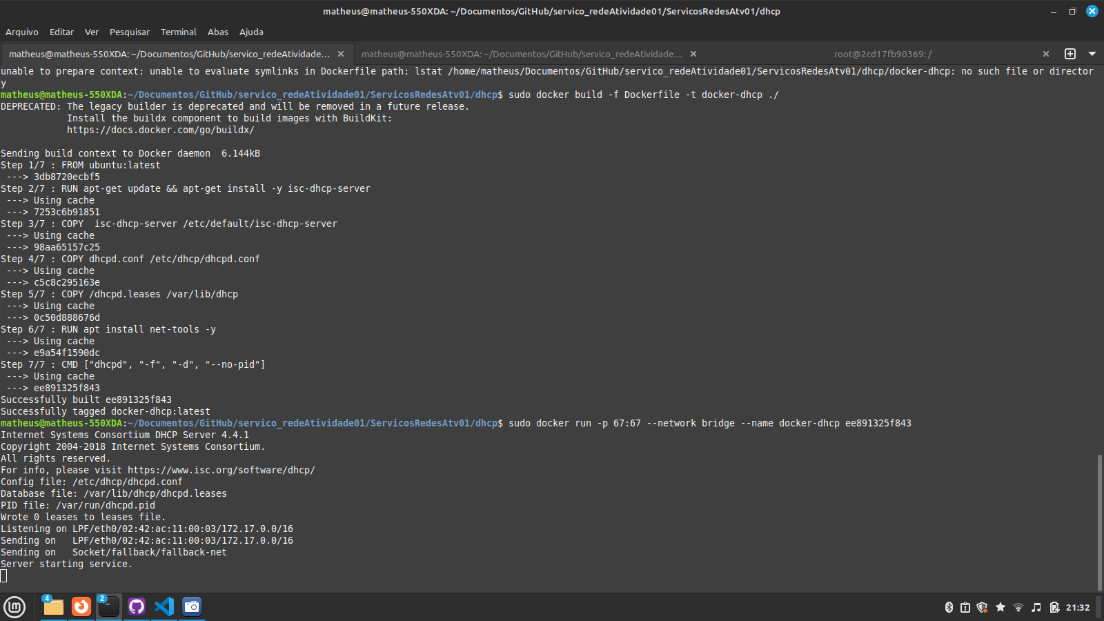The height and width of the screenshot is (621, 1104).
Task: Click 'Step 1/7 : FROM ubuntu:latest' line
Action: (81, 165)
